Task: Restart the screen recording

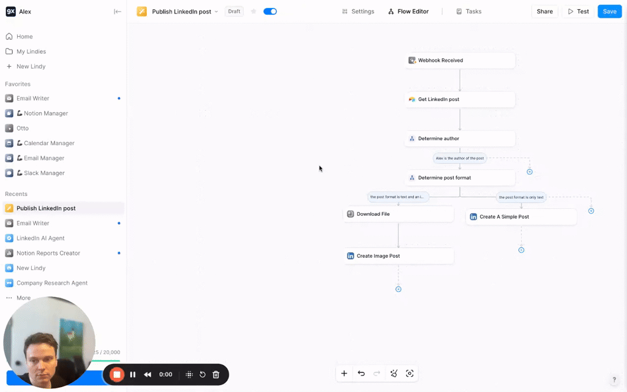Action: pyautogui.click(x=203, y=374)
